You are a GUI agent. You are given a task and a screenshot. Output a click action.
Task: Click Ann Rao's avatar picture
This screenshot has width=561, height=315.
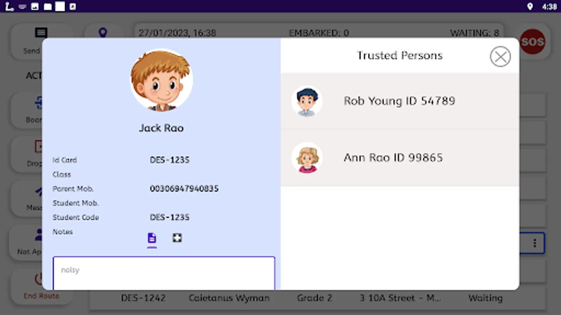pos(307,158)
